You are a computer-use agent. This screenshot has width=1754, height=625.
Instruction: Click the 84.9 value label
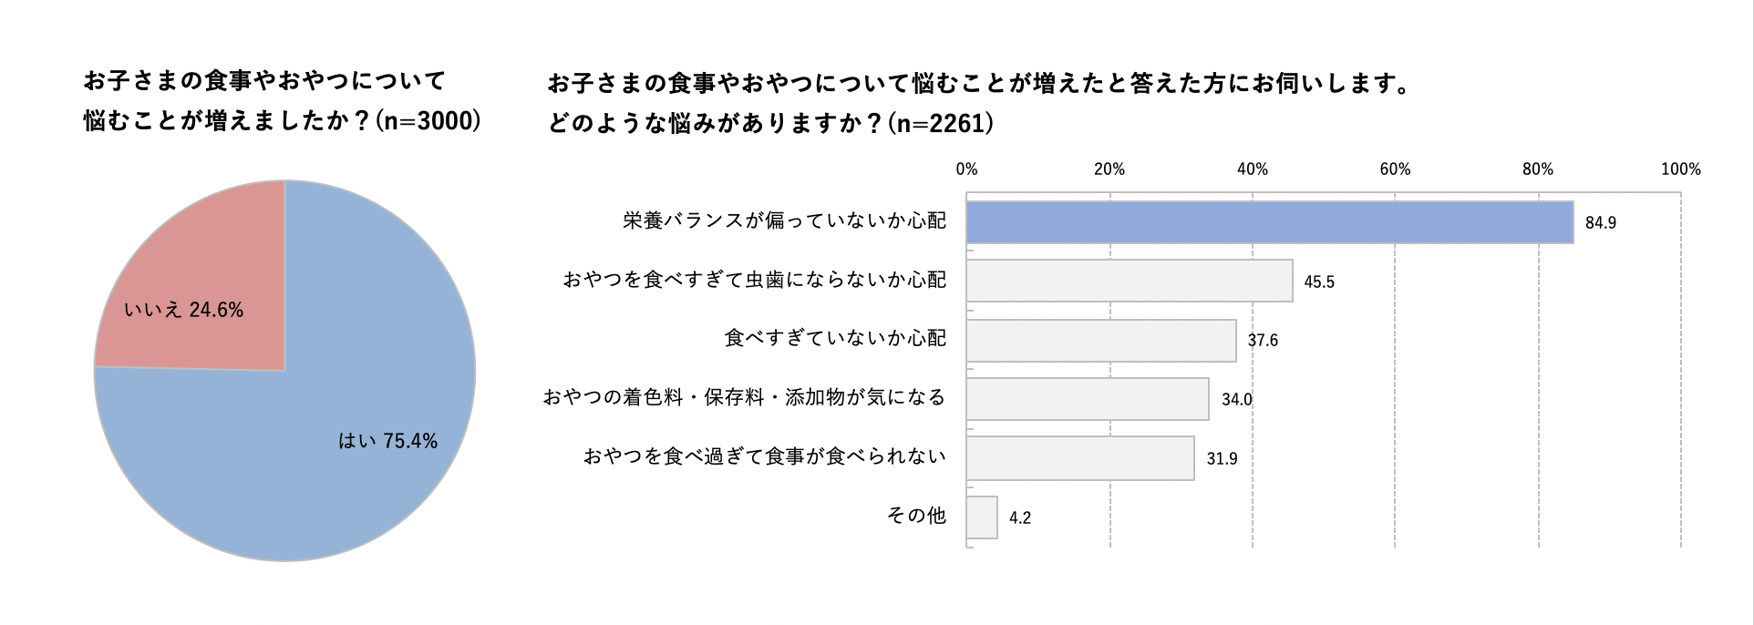click(1600, 223)
